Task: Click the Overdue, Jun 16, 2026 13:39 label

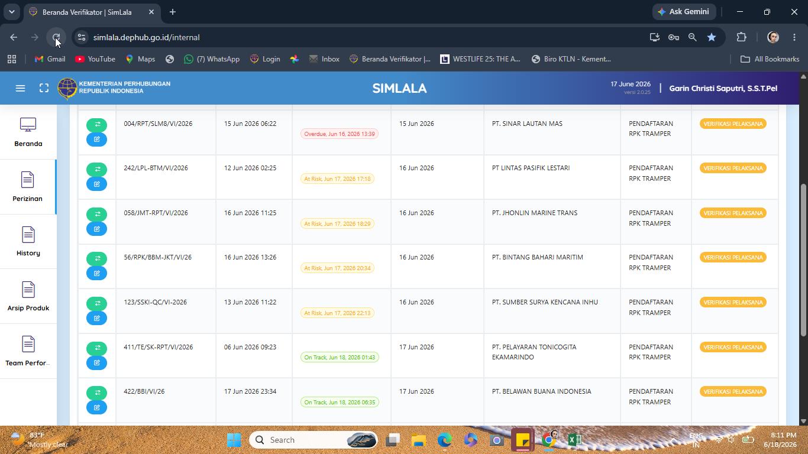Action: point(340,134)
